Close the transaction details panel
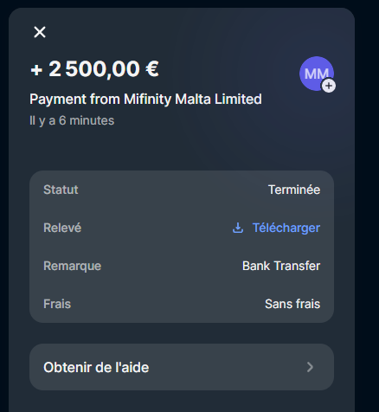The width and height of the screenshot is (379, 412). click(40, 32)
